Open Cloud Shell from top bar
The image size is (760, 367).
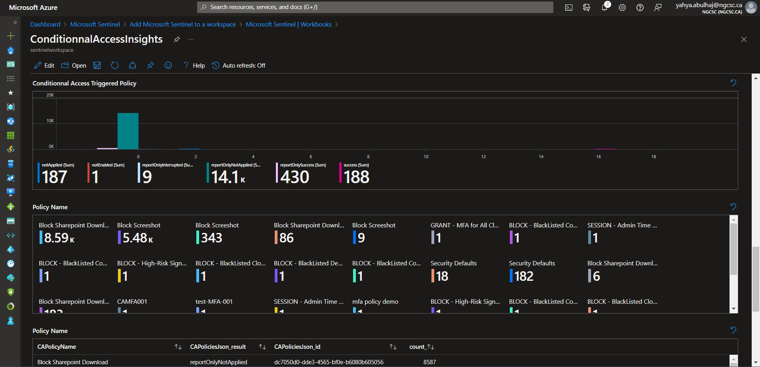click(x=569, y=8)
